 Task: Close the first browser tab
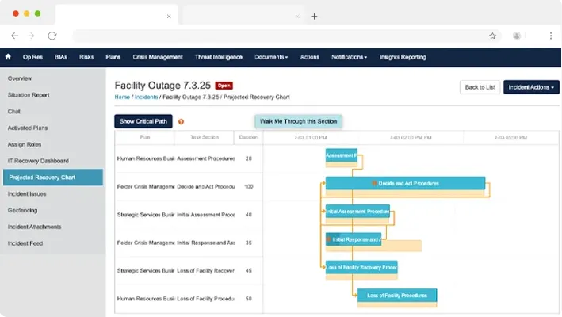click(169, 17)
